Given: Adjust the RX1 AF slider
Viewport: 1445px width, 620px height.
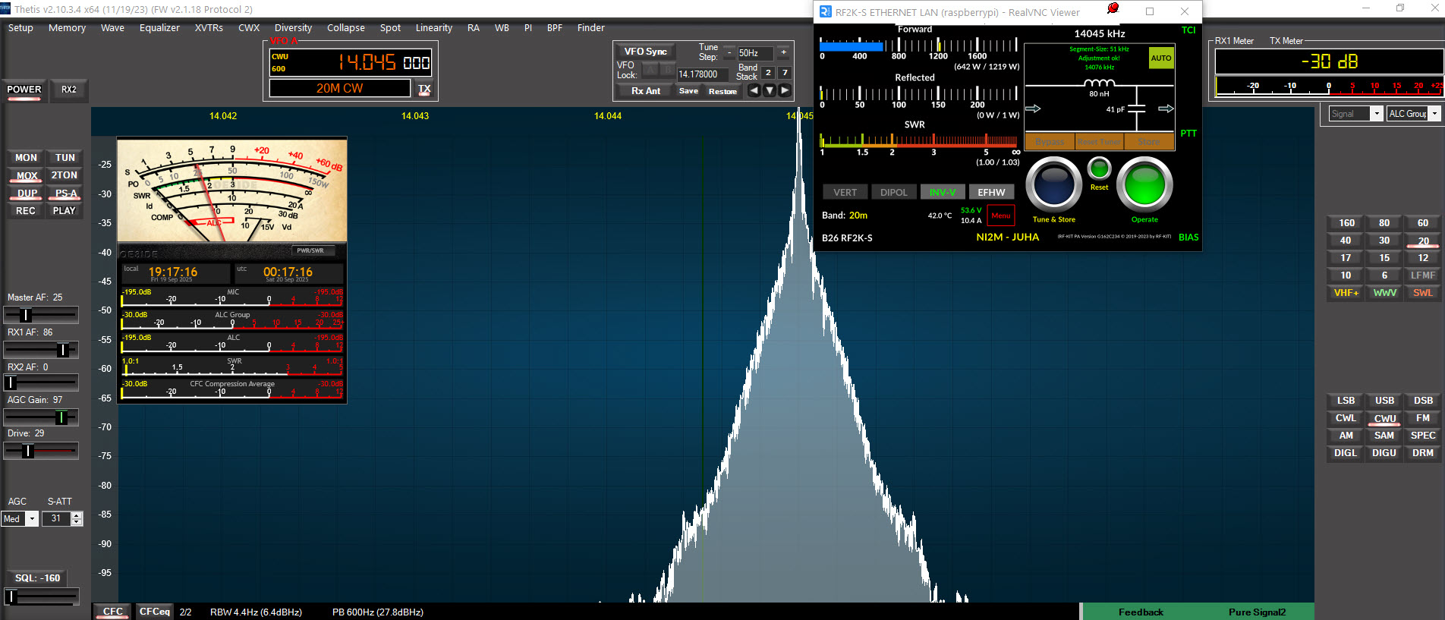Looking at the screenshot, I should tap(41, 349).
